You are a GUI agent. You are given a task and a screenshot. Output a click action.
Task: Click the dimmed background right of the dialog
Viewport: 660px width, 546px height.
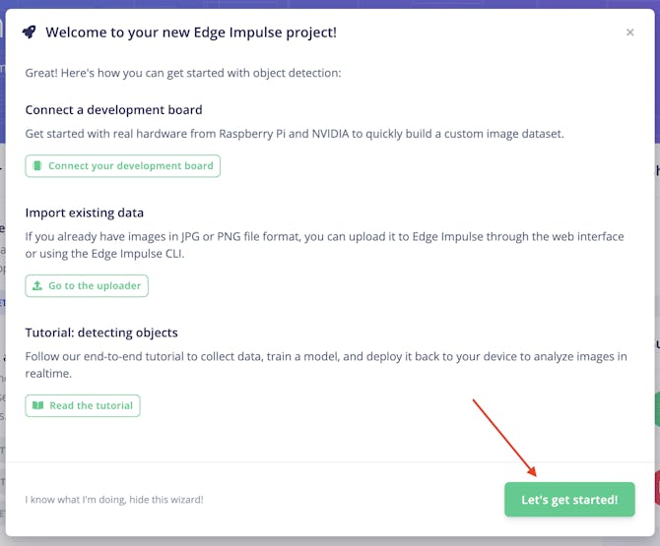(x=656, y=295)
